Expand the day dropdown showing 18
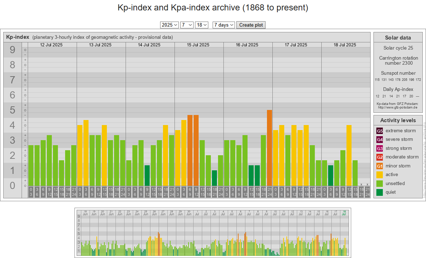 click(201, 25)
